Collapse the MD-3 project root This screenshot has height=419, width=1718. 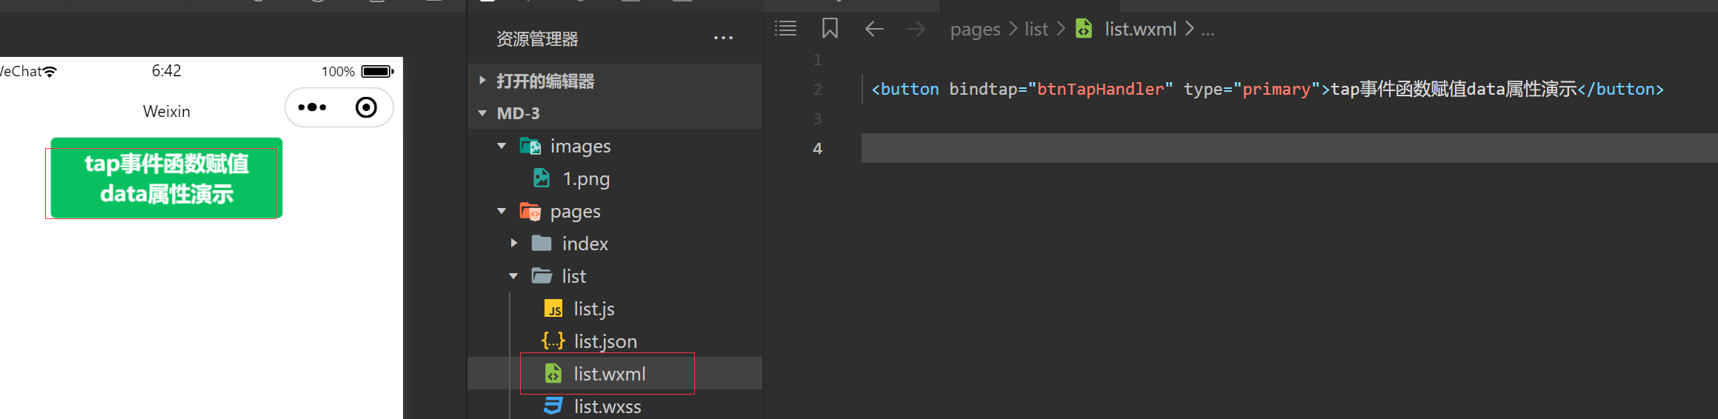click(483, 113)
